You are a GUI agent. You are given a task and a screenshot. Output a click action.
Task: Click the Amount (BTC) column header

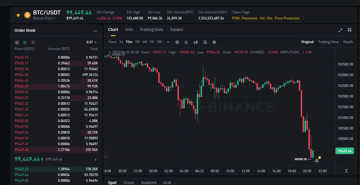click(59, 49)
